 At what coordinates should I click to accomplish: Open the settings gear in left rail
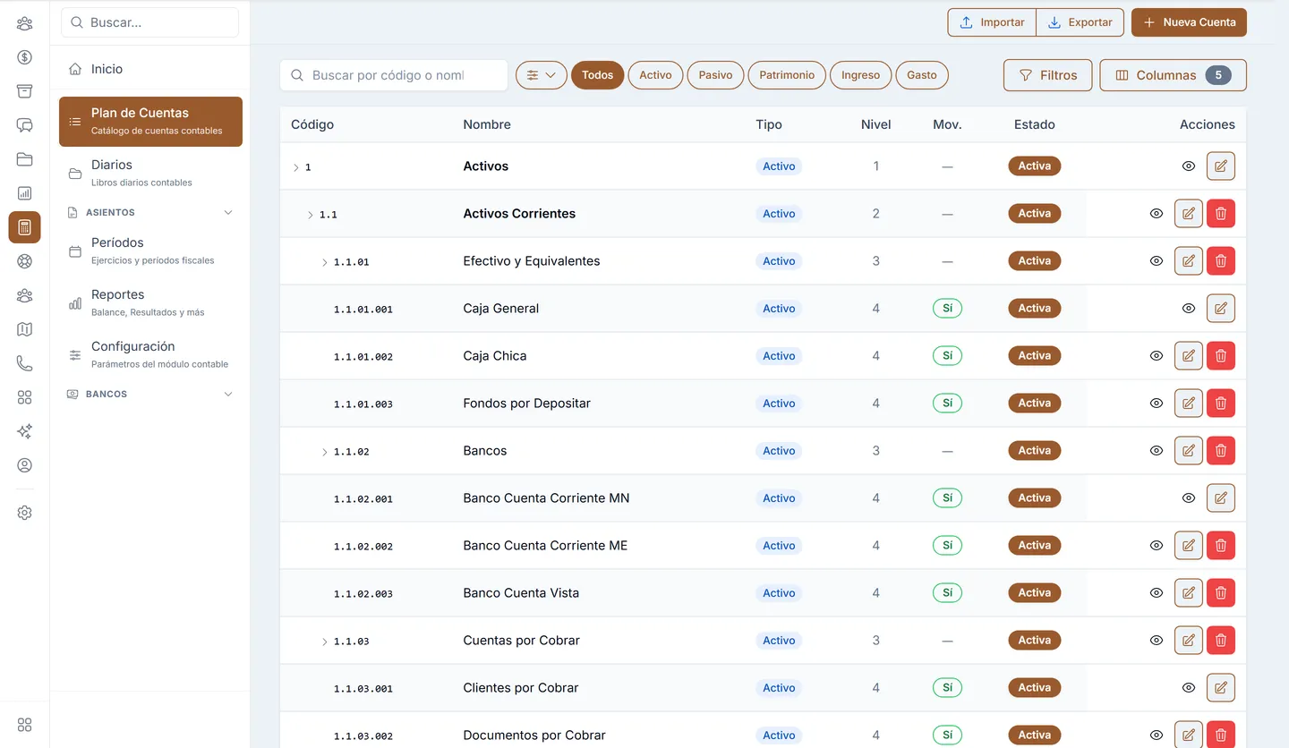24,513
